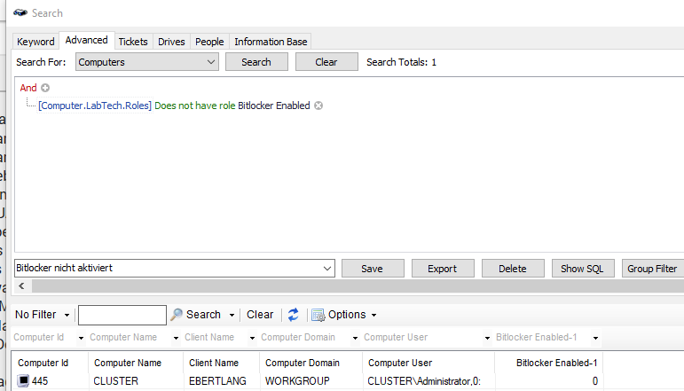This screenshot has width=684, height=391.
Task: Click the Search window title icon
Action: 20,12
